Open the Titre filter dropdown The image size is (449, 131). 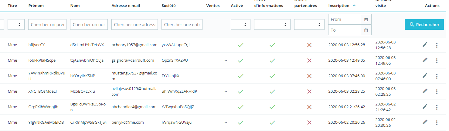pos(16,25)
